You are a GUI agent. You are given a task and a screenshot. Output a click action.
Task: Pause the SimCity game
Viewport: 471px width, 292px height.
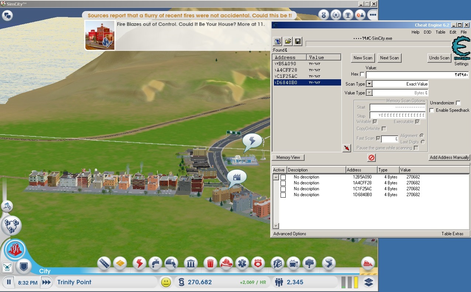9,283
